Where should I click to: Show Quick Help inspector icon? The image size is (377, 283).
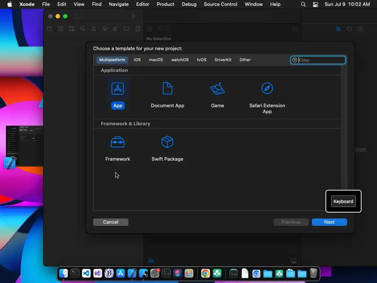(x=360, y=29)
